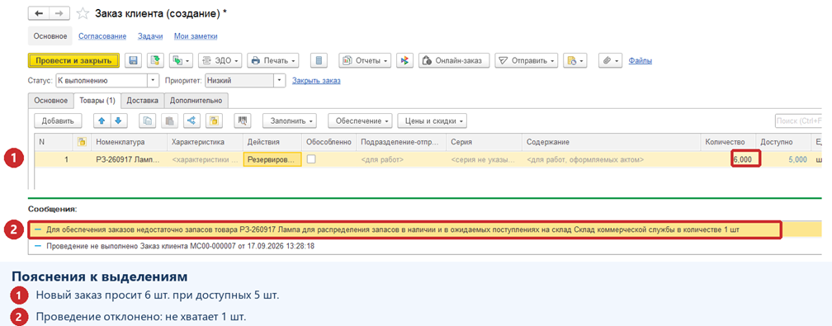Click the copy row icon in toolbar
Viewport: 832px width, 326px height.
(148, 121)
